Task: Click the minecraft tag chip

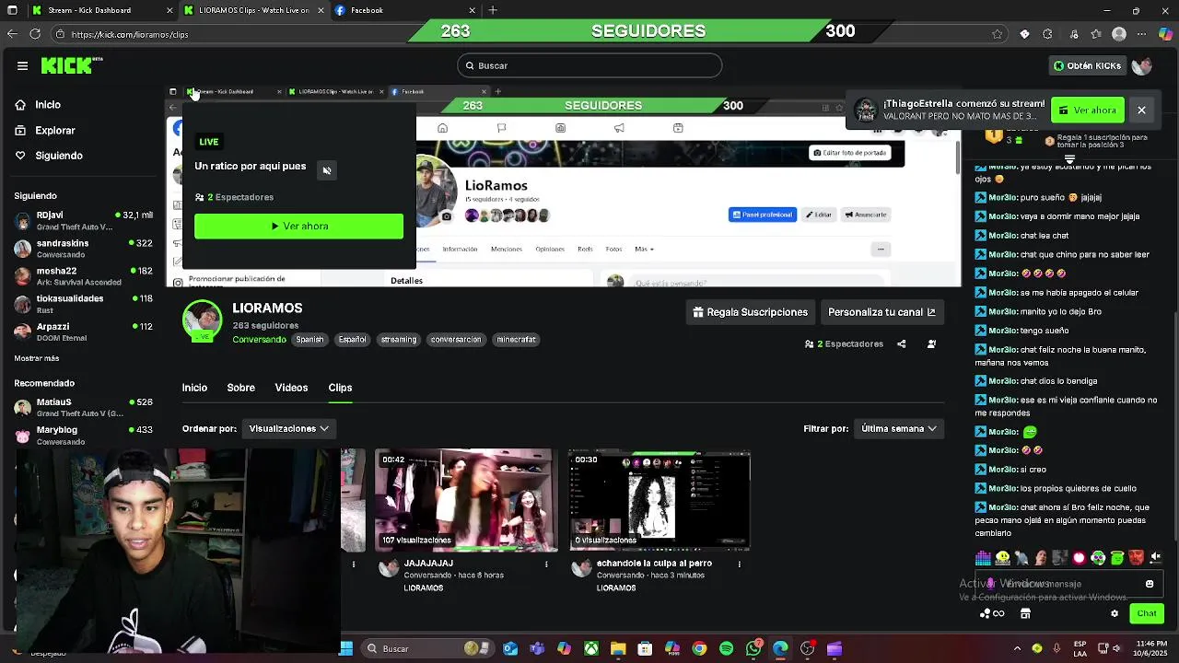Action: click(x=516, y=340)
